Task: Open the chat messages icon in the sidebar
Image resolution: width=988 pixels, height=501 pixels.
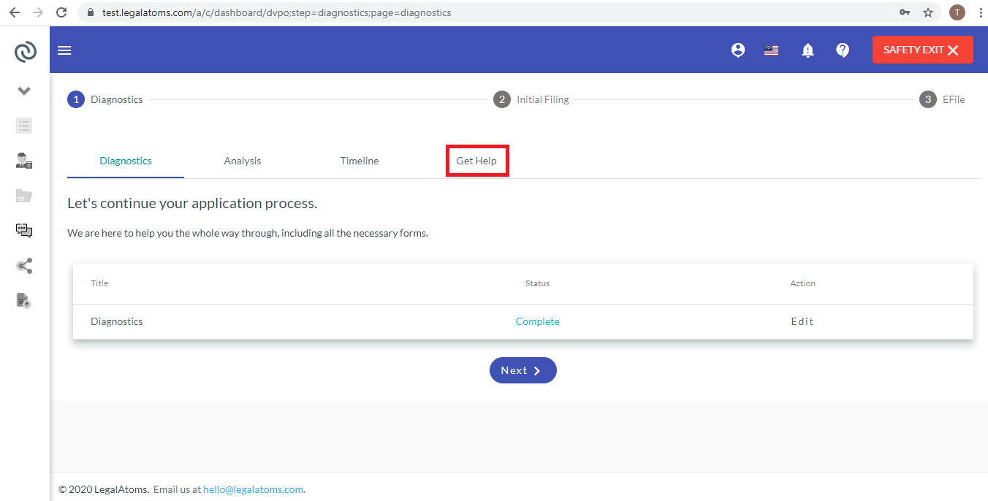Action: (24, 231)
